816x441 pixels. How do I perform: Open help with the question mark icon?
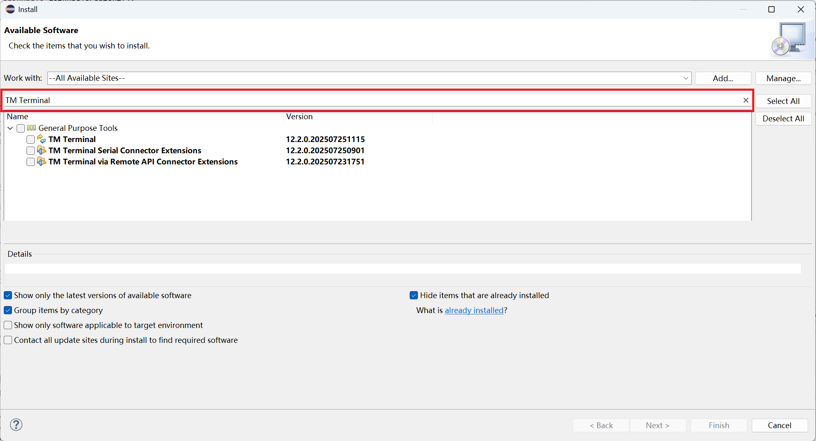coord(16,424)
